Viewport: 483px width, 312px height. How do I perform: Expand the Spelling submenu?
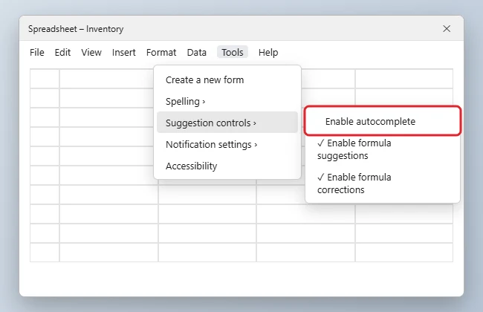[x=227, y=101]
